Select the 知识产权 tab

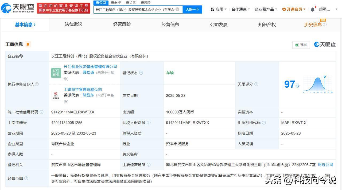coord(267,25)
